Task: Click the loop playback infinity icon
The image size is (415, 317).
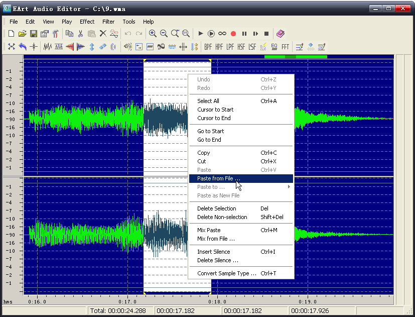Action: click(x=222, y=34)
